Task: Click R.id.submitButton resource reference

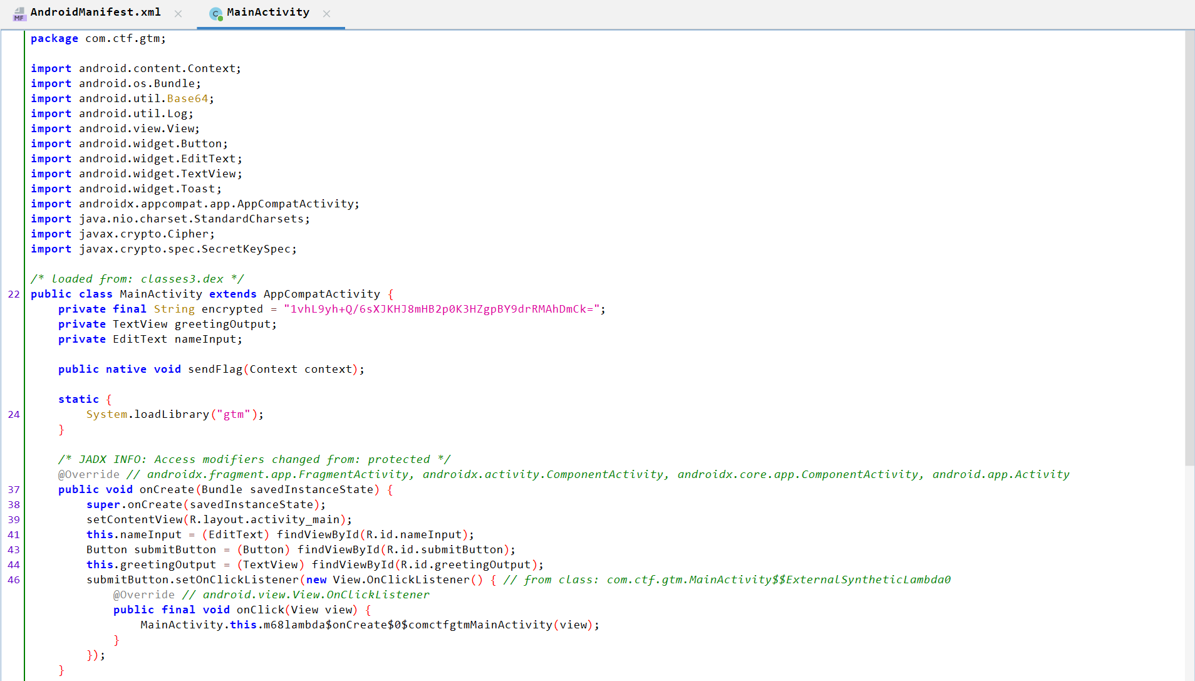Action: pyautogui.click(x=445, y=550)
